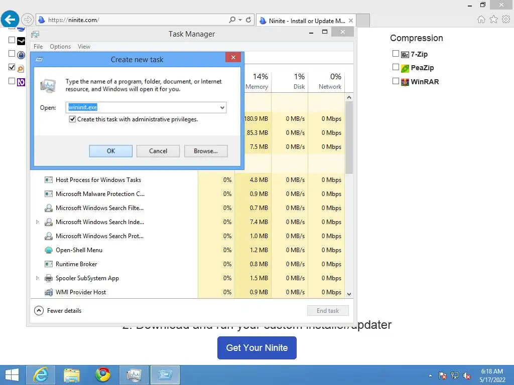Screen dimensions: 514x385
Task: Click the taskbar clock showing 6:18 AM
Action: tap(492, 375)
